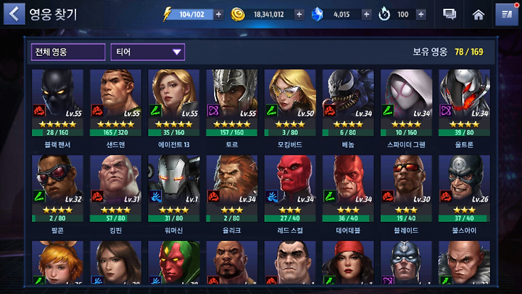Image resolution: width=522 pixels, height=294 pixels.
Task: Click the gold coin currency icon
Action: pyautogui.click(x=238, y=15)
